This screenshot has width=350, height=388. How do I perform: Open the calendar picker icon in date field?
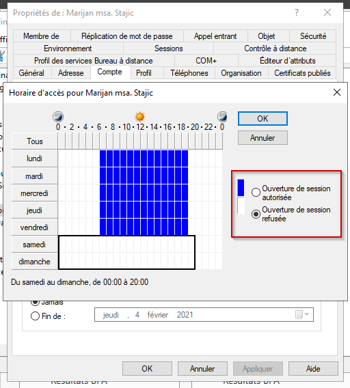point(302,314)
